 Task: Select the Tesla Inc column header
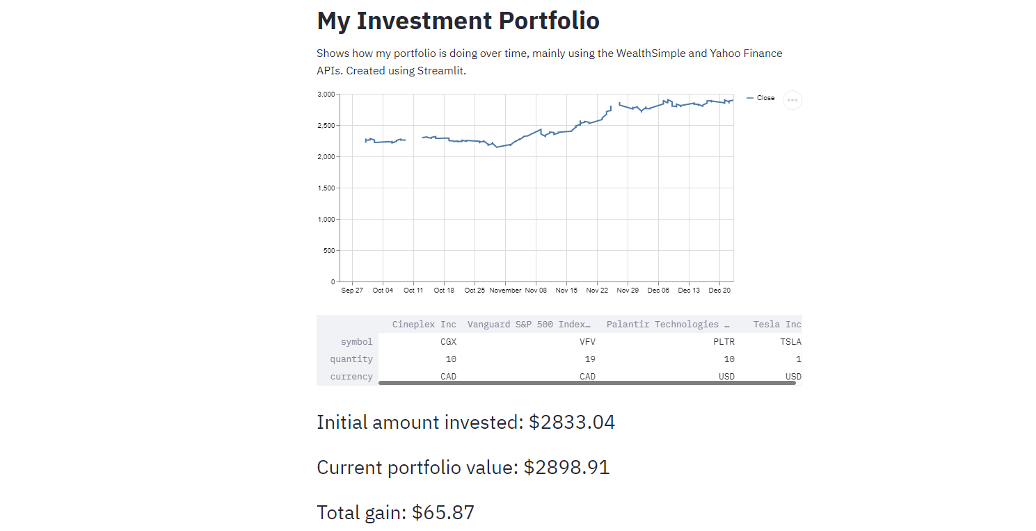(777, 324)
